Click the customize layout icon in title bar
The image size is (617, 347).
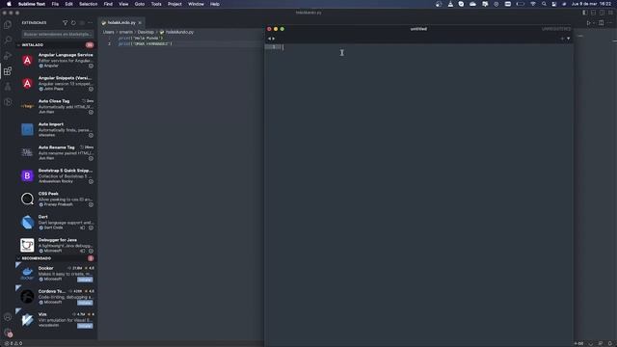tap(610, 13)
